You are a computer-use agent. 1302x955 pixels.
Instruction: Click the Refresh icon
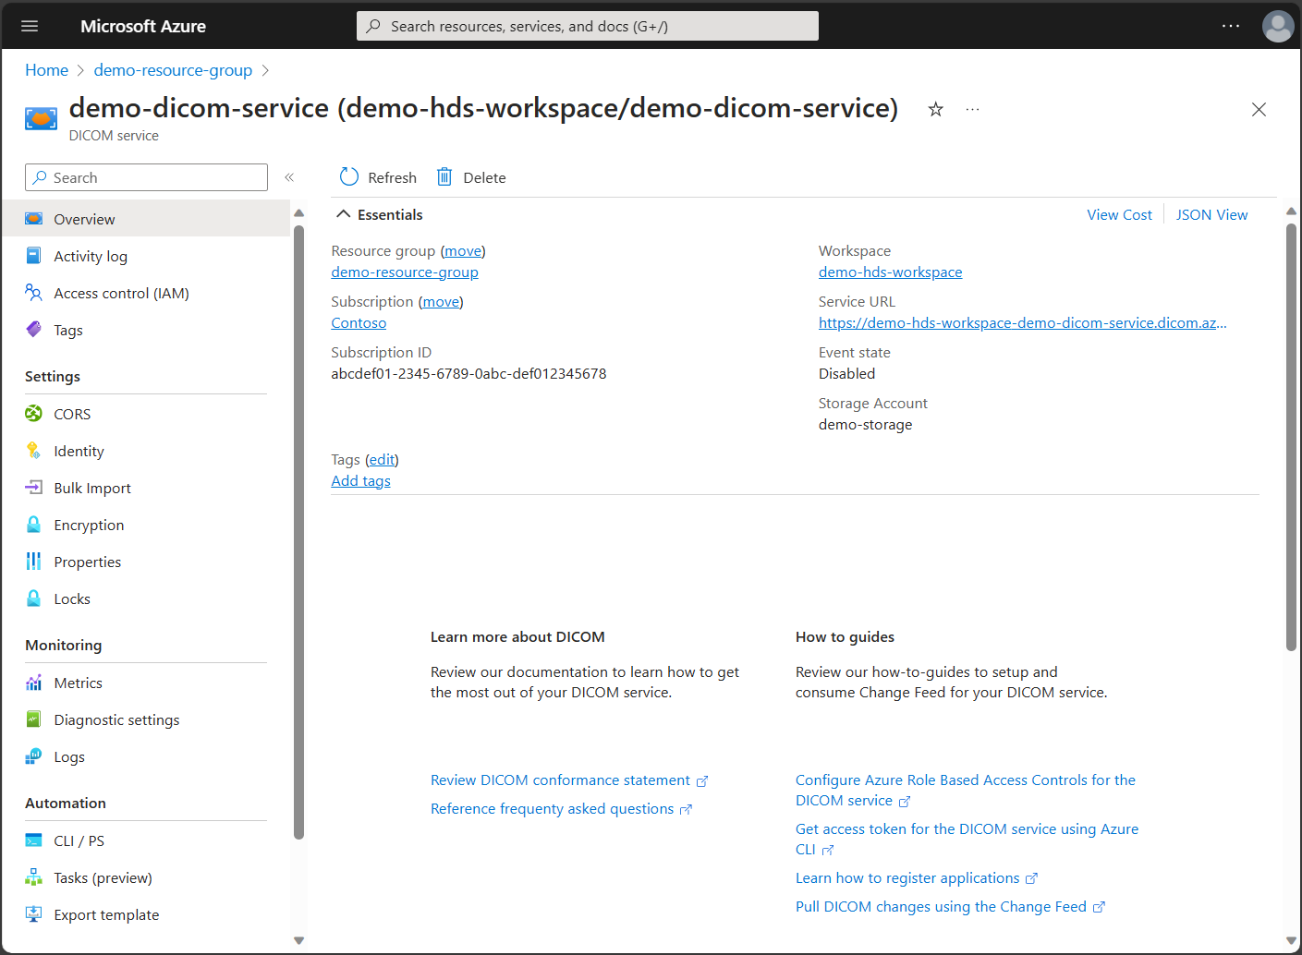pos(348,176)
